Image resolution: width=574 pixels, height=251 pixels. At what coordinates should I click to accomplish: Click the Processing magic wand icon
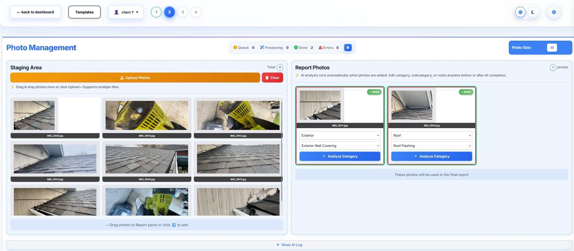(262, 47)
